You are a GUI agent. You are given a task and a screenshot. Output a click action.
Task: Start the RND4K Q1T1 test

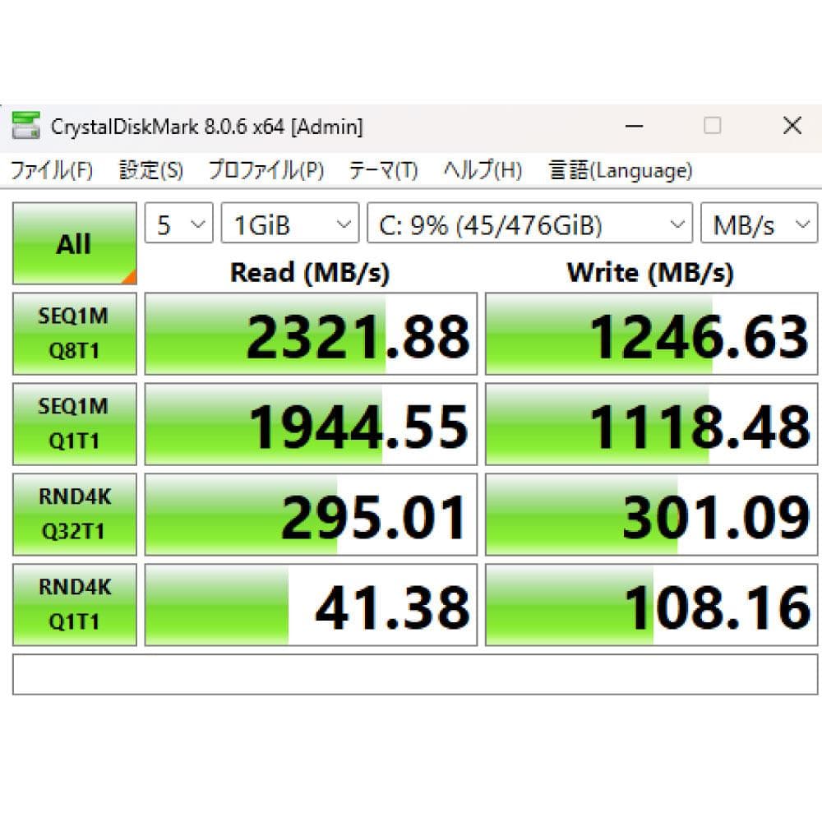click(73, 605)
